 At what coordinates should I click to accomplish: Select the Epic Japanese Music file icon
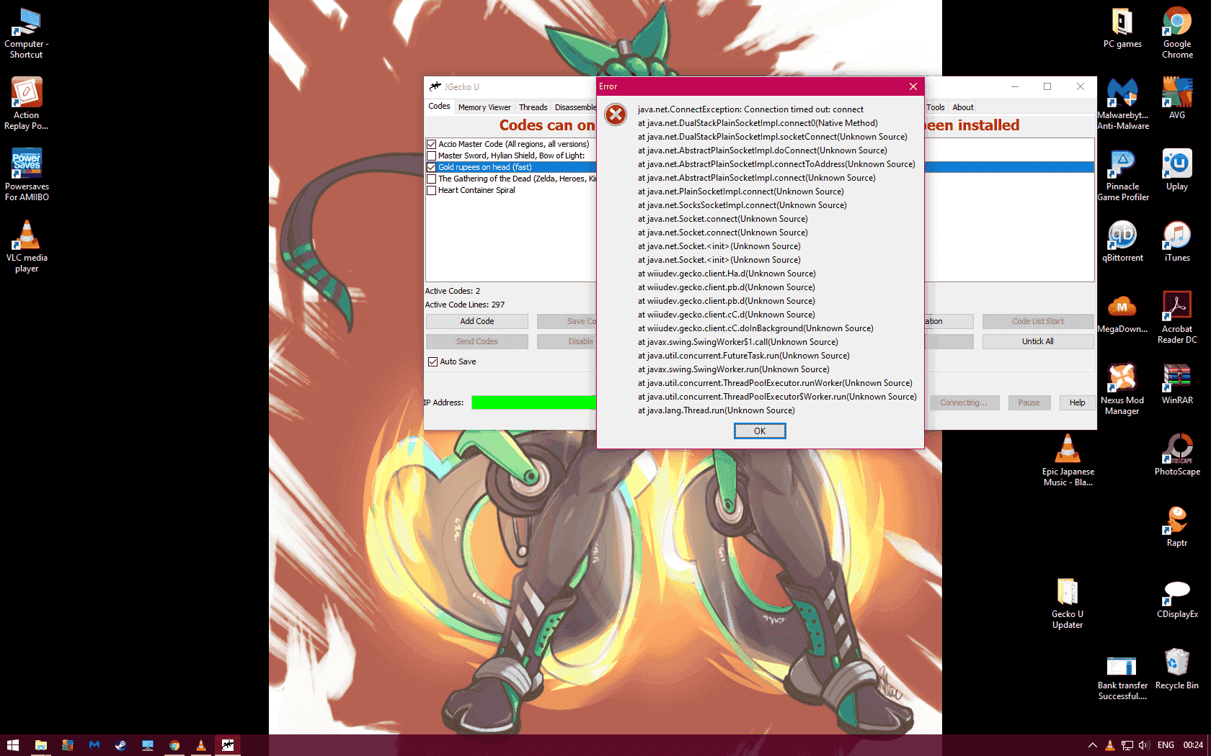pyautogui.click(x=1068, y=460)
